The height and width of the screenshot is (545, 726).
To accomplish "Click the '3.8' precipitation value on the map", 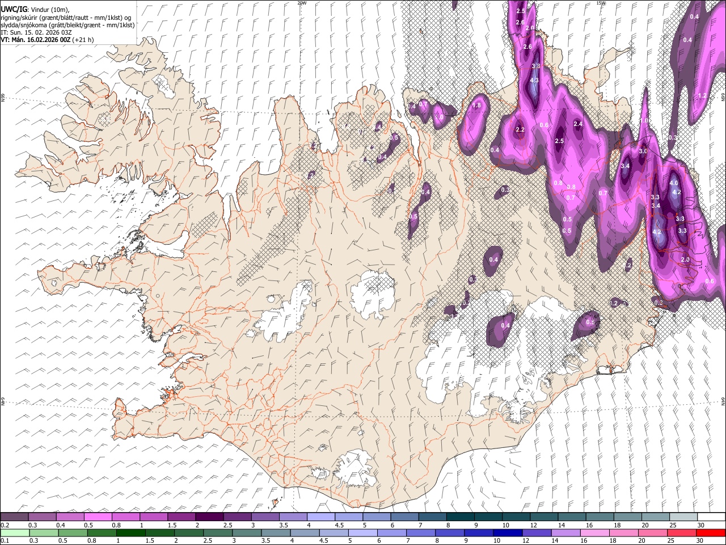I will point(536,66).
